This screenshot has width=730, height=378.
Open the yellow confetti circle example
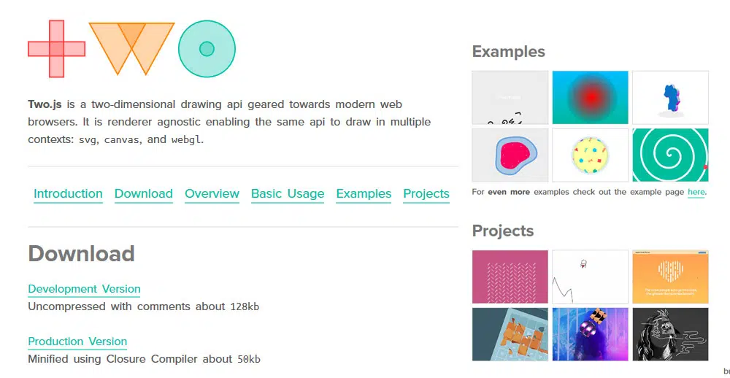click(590, 155)
